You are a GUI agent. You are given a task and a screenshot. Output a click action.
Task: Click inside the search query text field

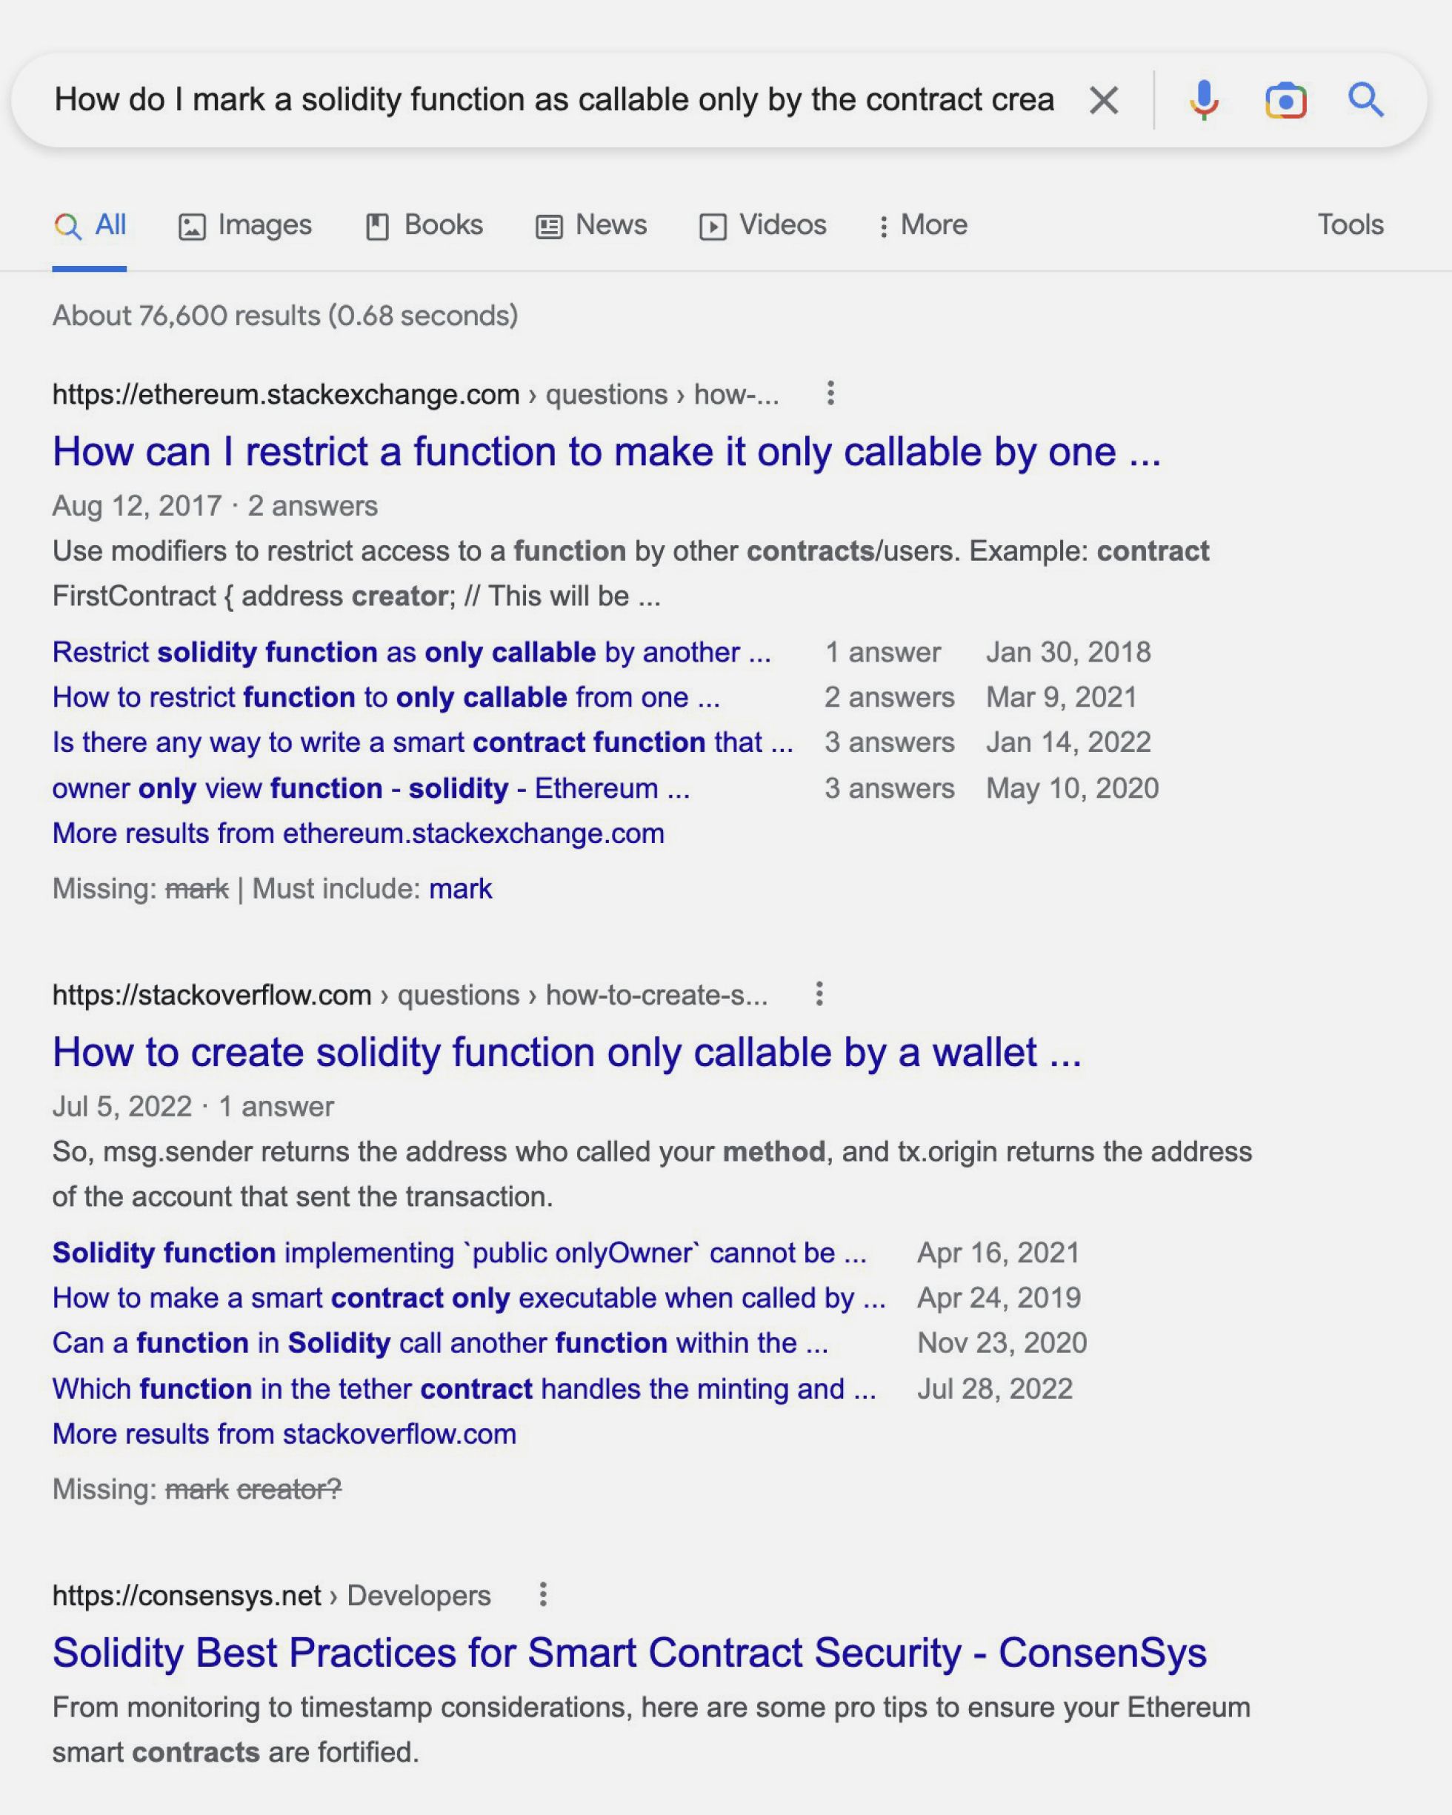click(553, 100)
